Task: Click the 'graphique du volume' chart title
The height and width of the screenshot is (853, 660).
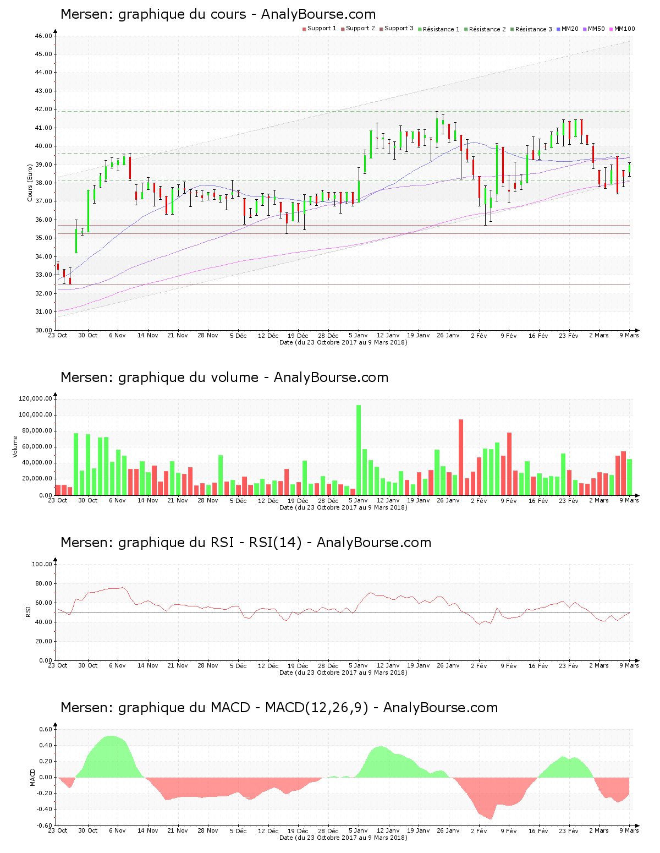Action: [x=224, y=378]
